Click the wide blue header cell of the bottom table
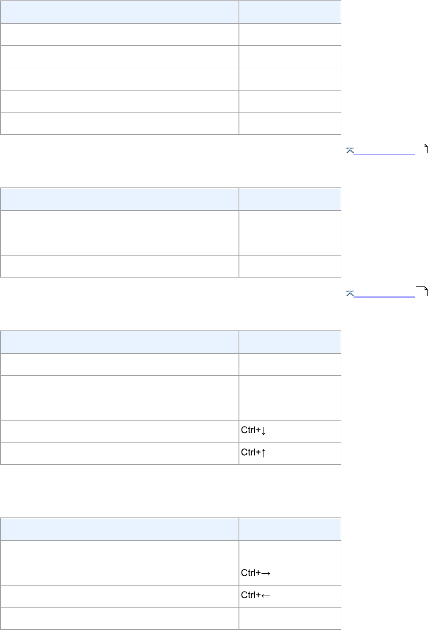The width and height of the screenshot is (428, 630). pos(120,529)
